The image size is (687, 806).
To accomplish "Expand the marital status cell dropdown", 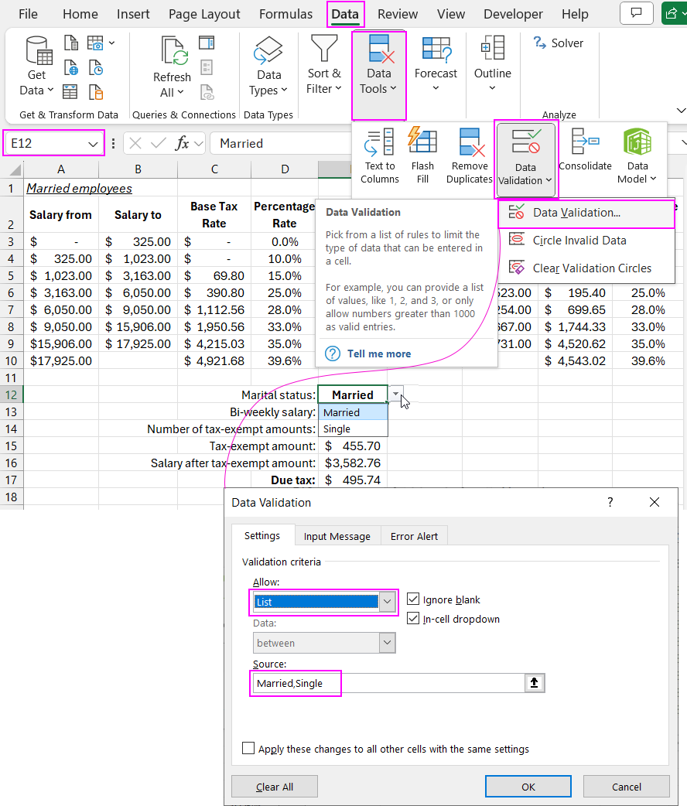I will pos(395,394).
